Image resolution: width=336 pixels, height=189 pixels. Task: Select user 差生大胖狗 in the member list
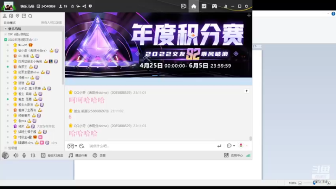click(x=26, y=105)
